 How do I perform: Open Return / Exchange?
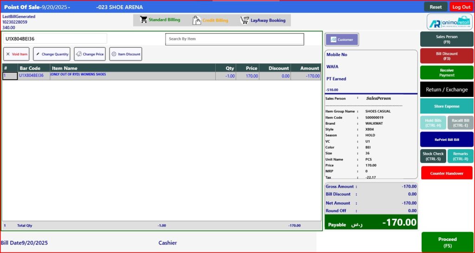coord(447,89)
